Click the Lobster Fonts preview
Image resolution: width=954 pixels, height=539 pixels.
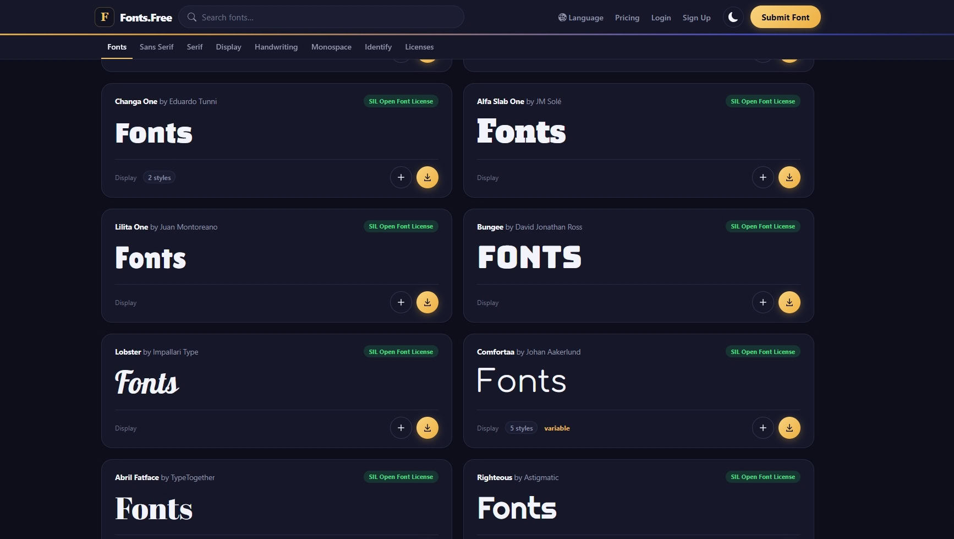coord(147,382)
